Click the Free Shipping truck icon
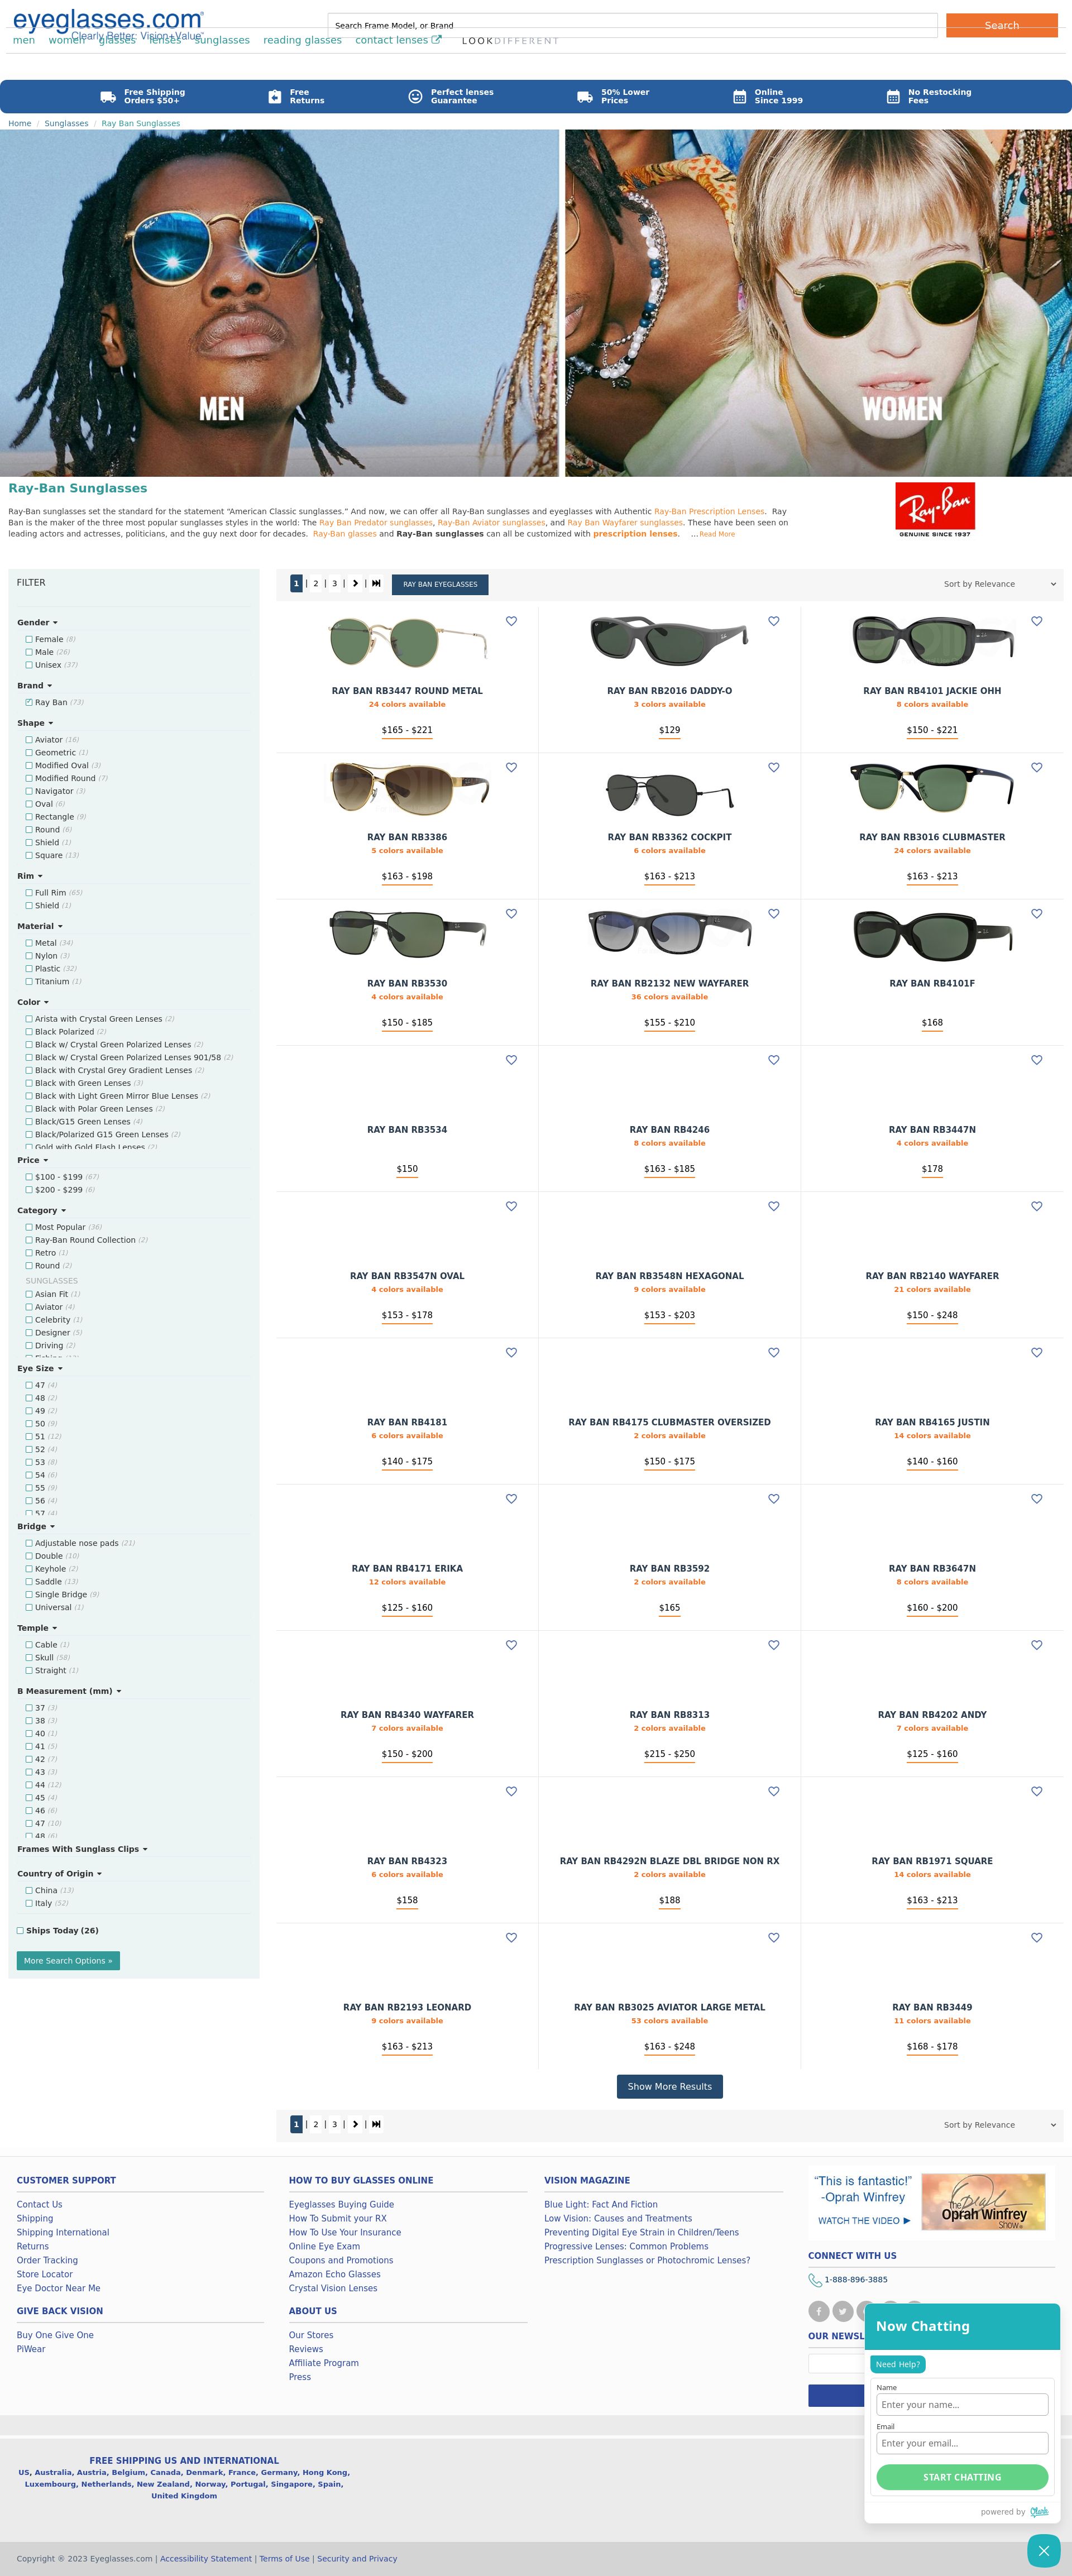 (108, 96)
